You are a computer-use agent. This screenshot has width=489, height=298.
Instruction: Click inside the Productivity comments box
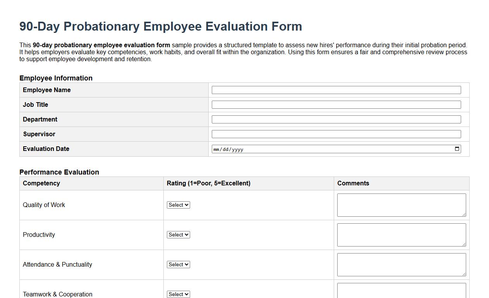[401, 235]
